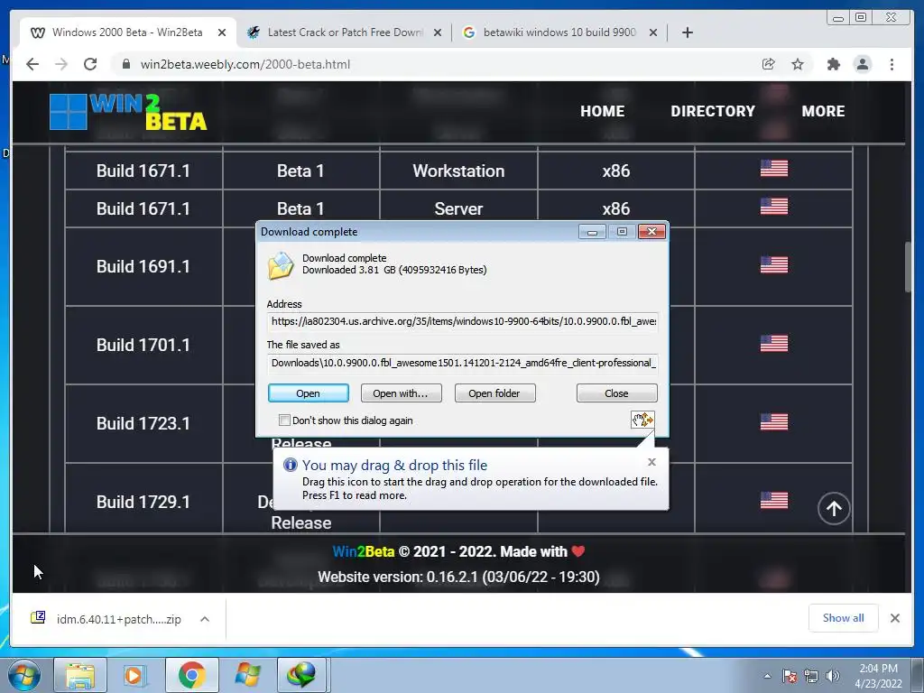This screenshot has height=693, width=924.
Task: Click the Windows flag taskbar icon
Action: 247,675
